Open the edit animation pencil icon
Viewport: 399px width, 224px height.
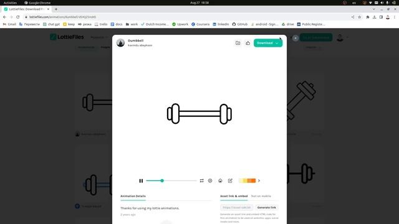[x=230, y=181]
